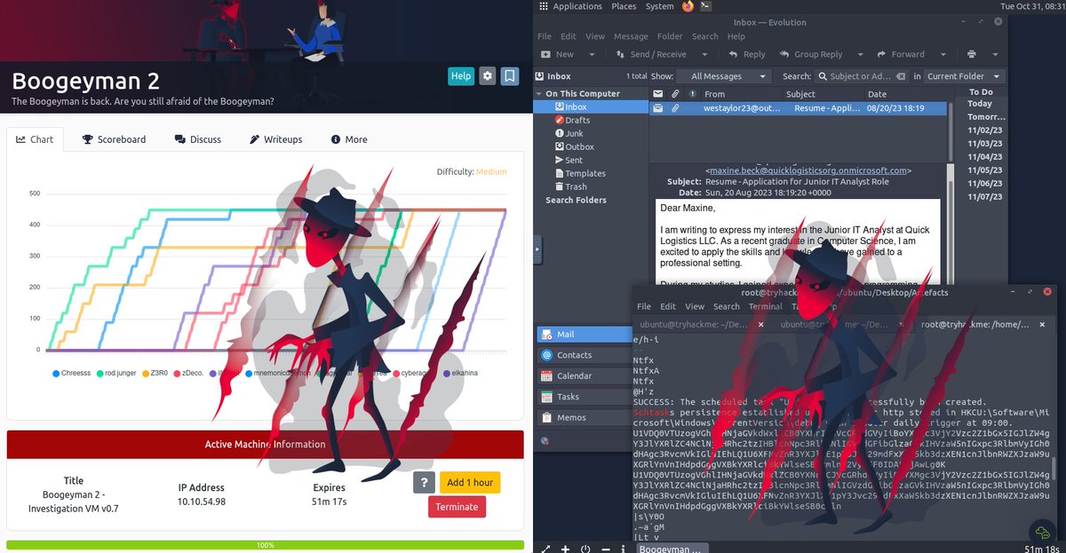Screen dimensions: 1066x553
Task: Click the power icon in bottom bar
Action: point(585,549)
